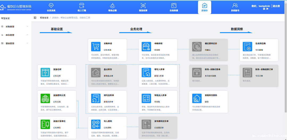Click the 填写入库单 icon
The height and width of the screenshot is (140, 287).
tap(146, 72)
